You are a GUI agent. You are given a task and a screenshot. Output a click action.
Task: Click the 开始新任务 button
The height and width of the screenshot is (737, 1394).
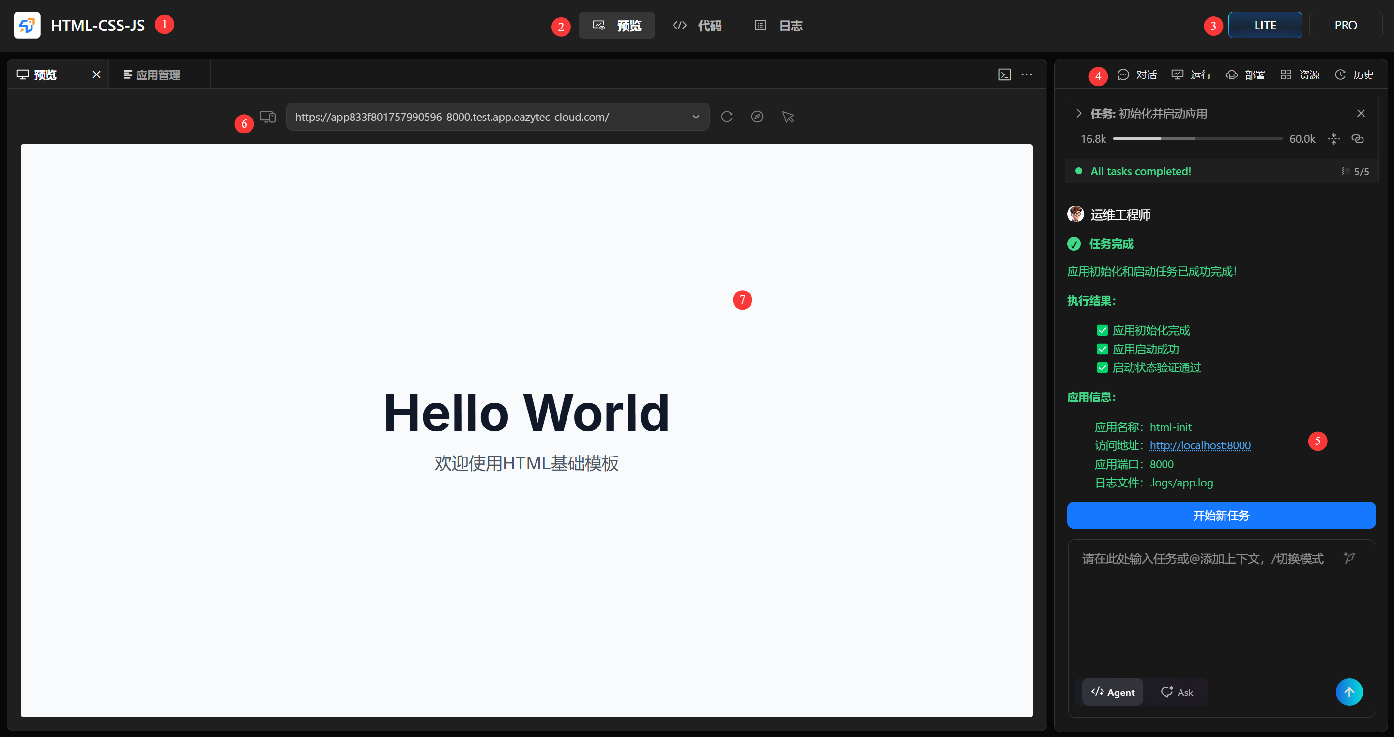click(1221, 516)
